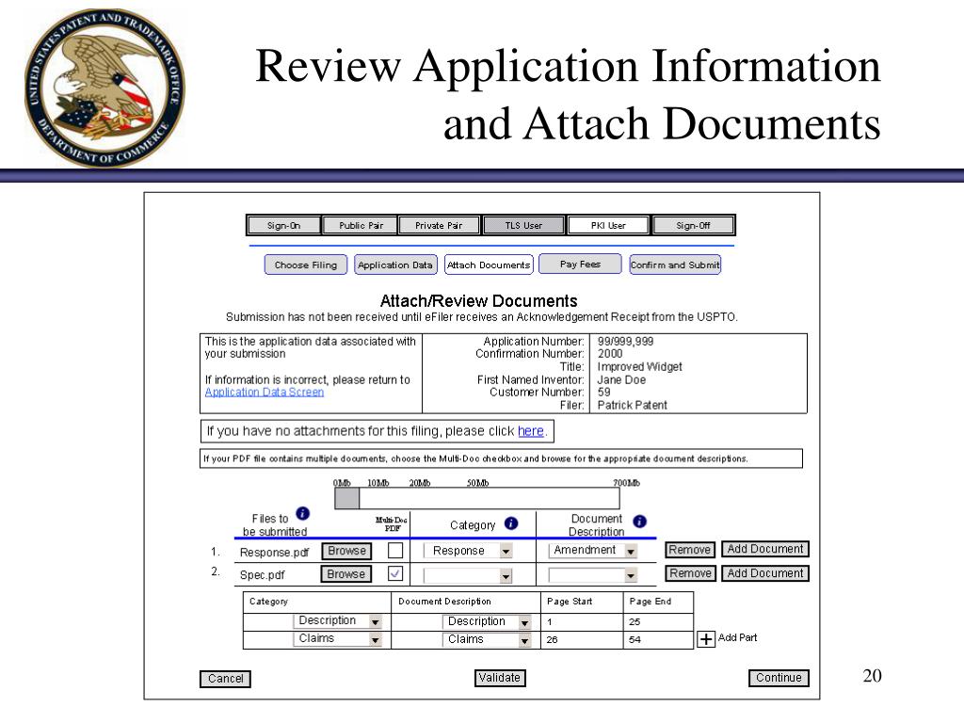Click inventor name Jane Doe

click(x=621, y=380)
